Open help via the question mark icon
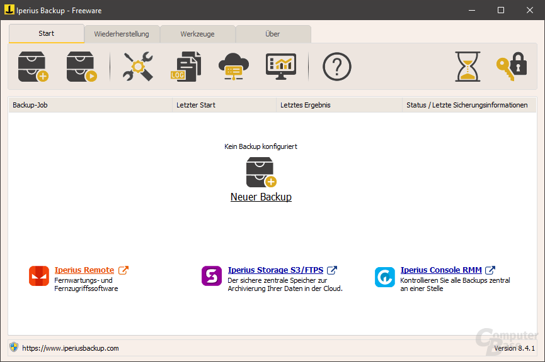Screen dimensions: 545x362 click(336, 66)
